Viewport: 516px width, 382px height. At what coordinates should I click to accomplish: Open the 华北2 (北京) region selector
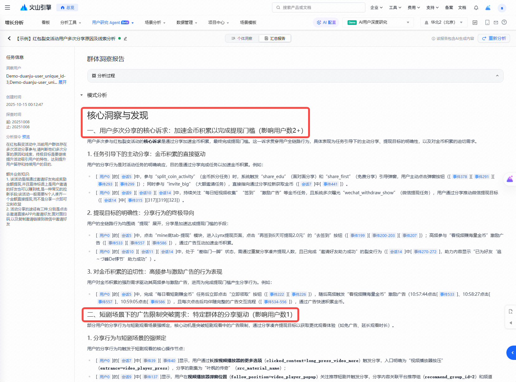pos(443,22)
